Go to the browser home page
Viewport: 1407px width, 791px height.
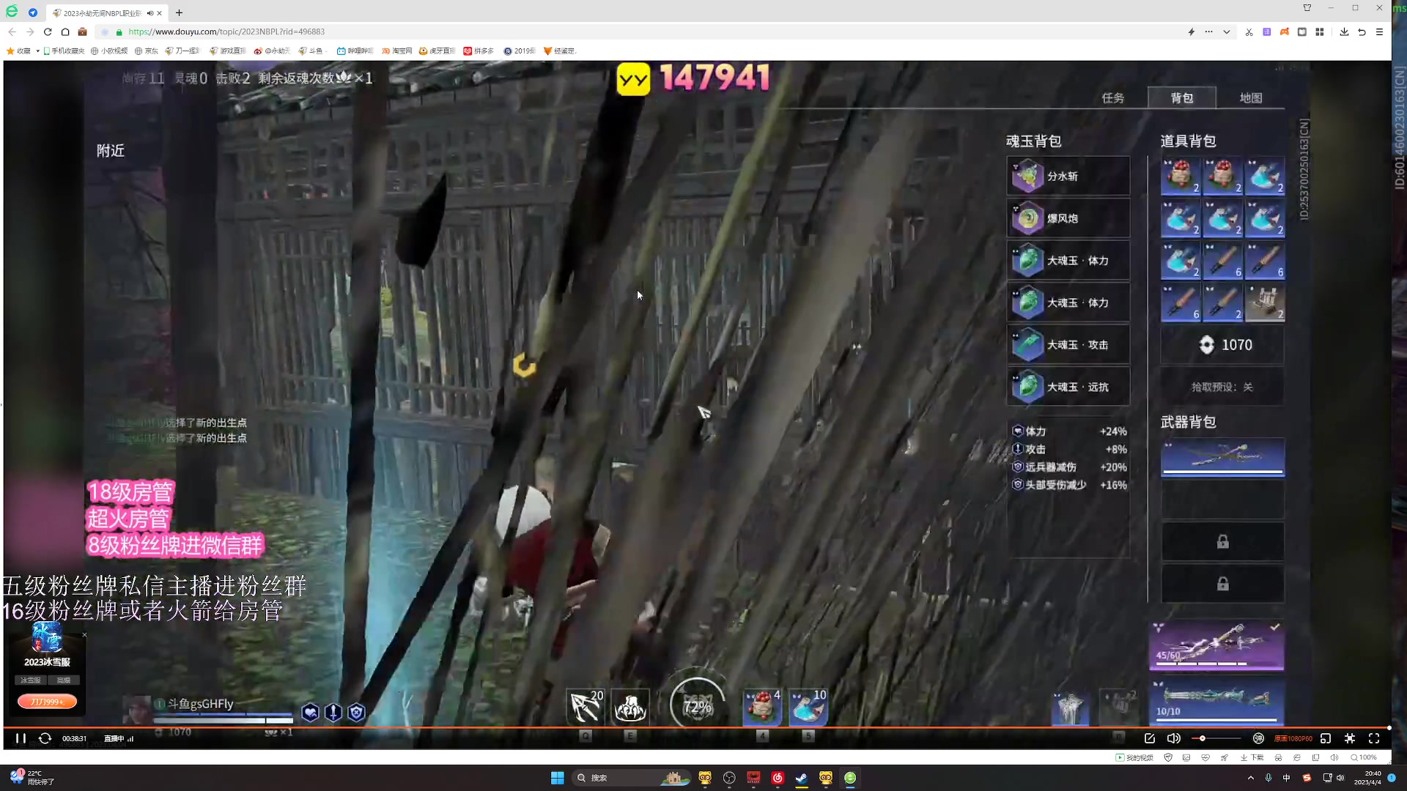coord(65,31)
